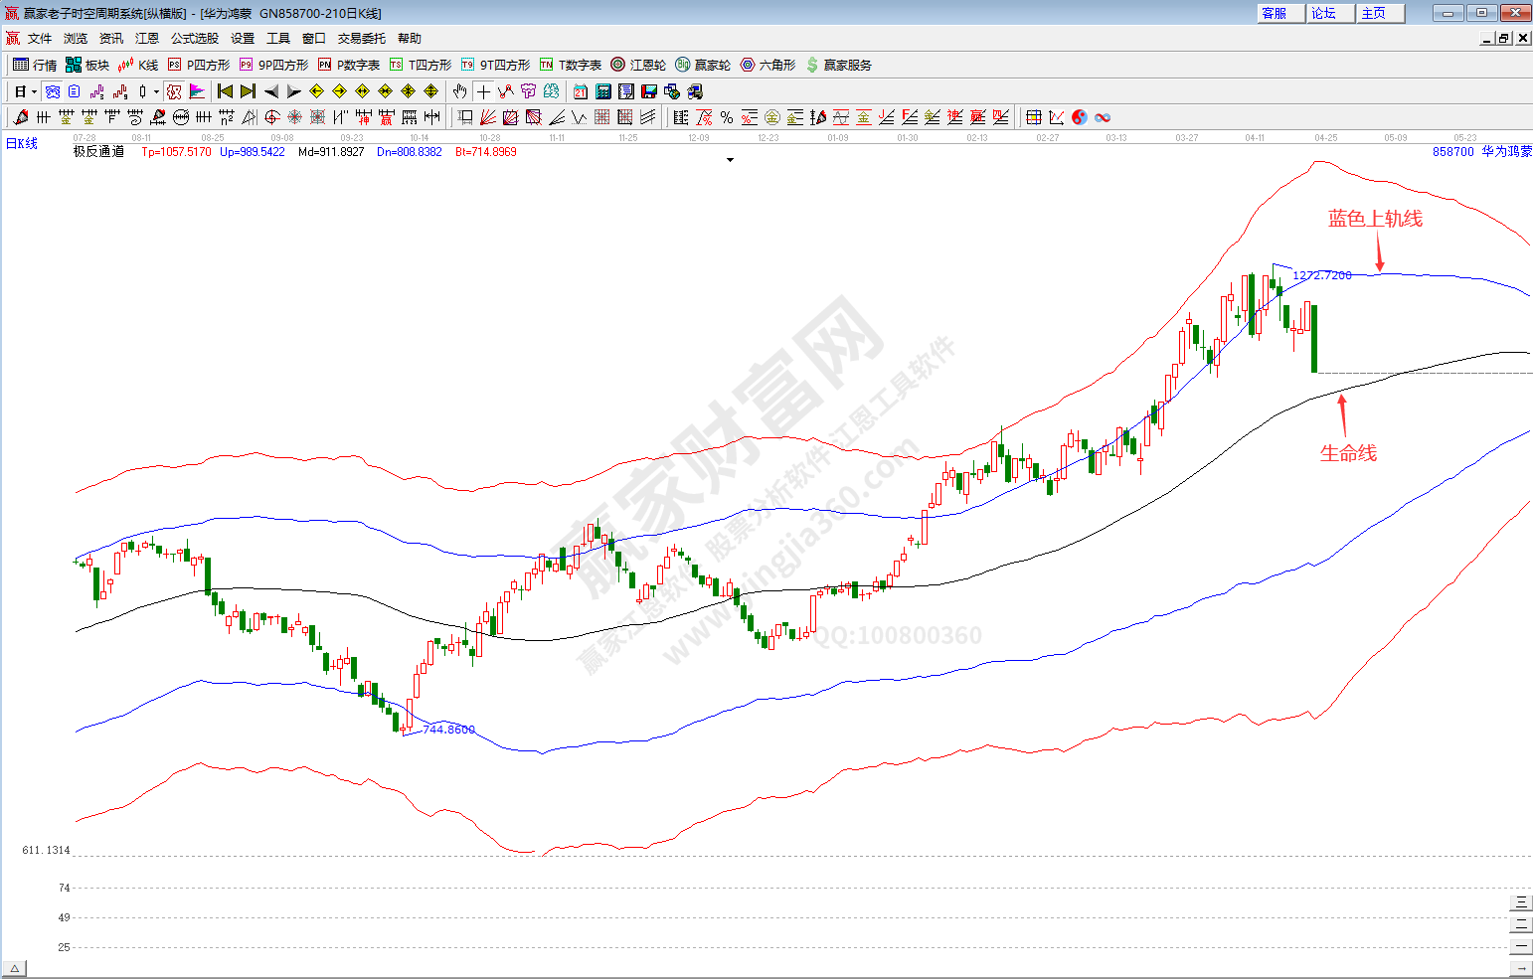The width and height of the screenshot is (1533, 979).
Task: Click the calendar date icon
Action: point(581,91)
